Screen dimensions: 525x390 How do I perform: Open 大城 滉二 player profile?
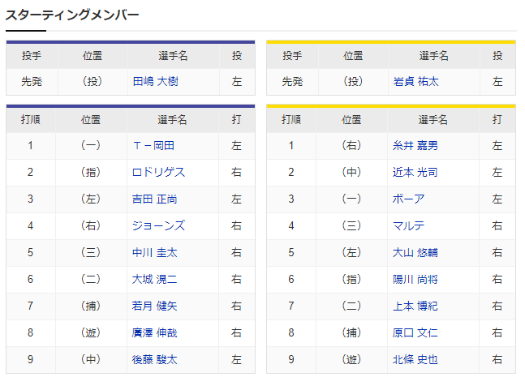pos(154,280)
